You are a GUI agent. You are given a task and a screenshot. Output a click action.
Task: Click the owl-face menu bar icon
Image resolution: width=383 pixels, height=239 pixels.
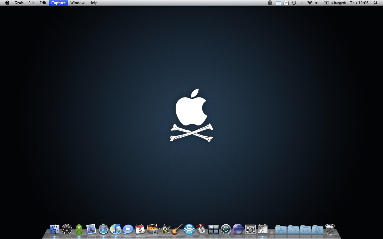coord(270,3)
